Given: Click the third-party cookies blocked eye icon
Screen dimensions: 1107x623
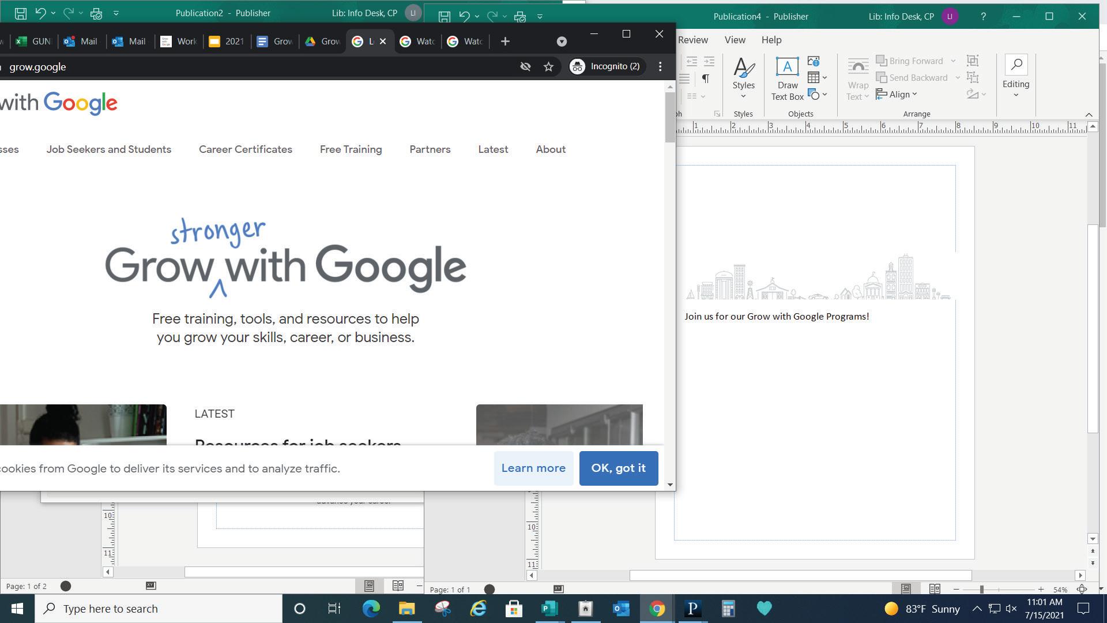Looking at the screenshot, I should (x=525, y=67).
